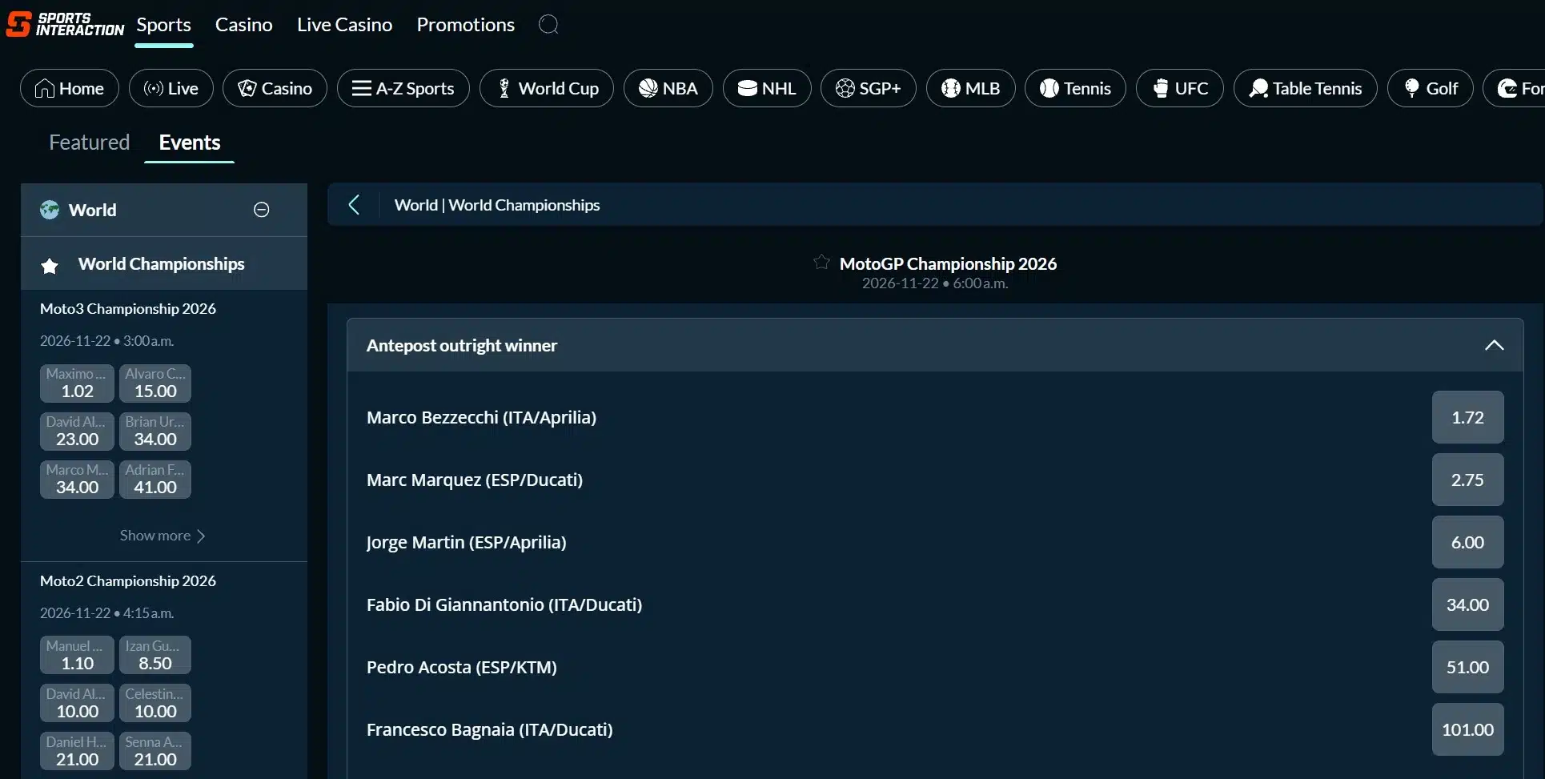
Task: Select Moto3 Adrian F odds 41.00
Action: (155, 480)
